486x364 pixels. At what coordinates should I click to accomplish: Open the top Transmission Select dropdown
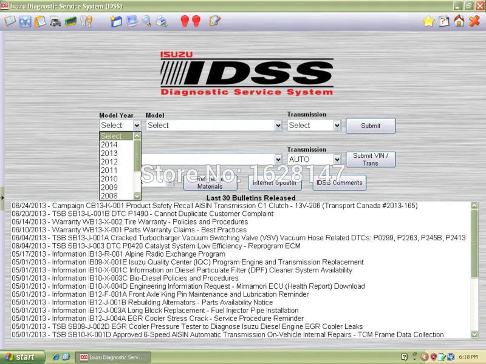314,126
